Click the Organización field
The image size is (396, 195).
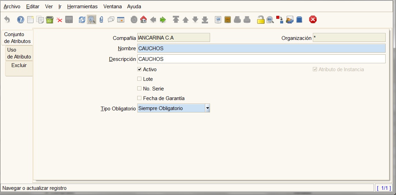point(349,38)
